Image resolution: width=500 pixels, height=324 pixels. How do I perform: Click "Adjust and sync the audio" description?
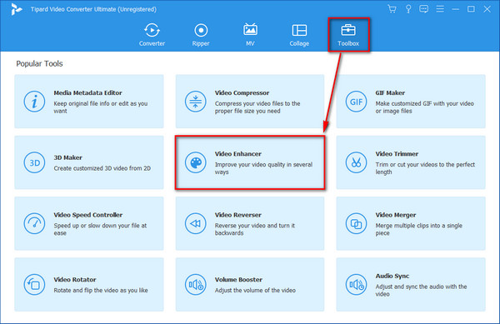click(x=421, y=290)
